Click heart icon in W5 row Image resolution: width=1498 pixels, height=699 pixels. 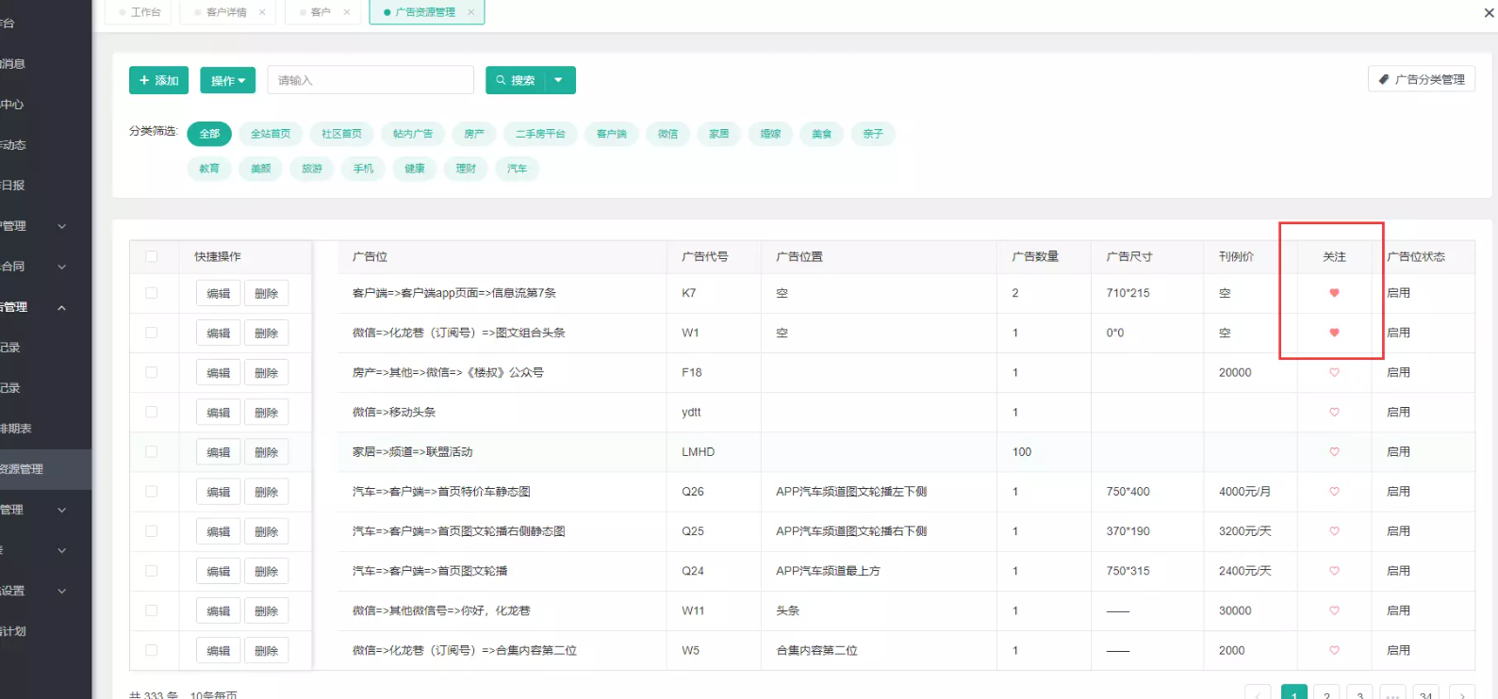1334,650
